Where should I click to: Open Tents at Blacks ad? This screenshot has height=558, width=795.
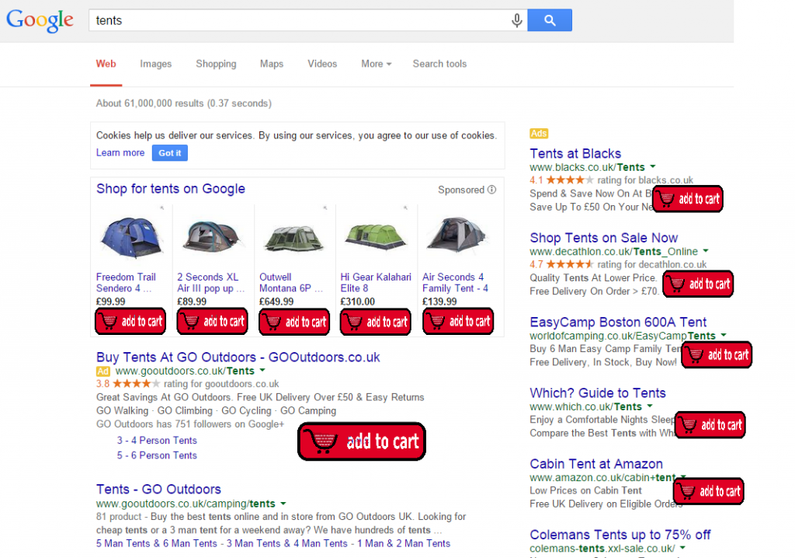tap(575, 153)
